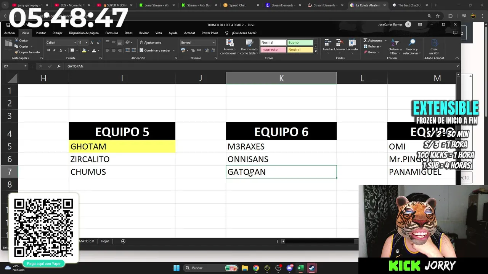Align text to the right

(120, 50)
